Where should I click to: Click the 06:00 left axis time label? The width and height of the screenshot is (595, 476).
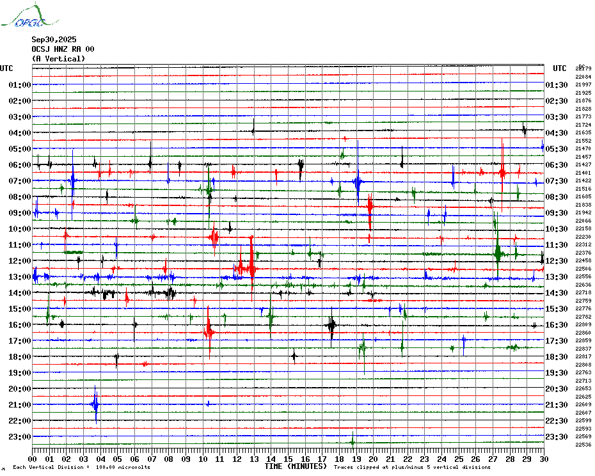tap(20, 164)
